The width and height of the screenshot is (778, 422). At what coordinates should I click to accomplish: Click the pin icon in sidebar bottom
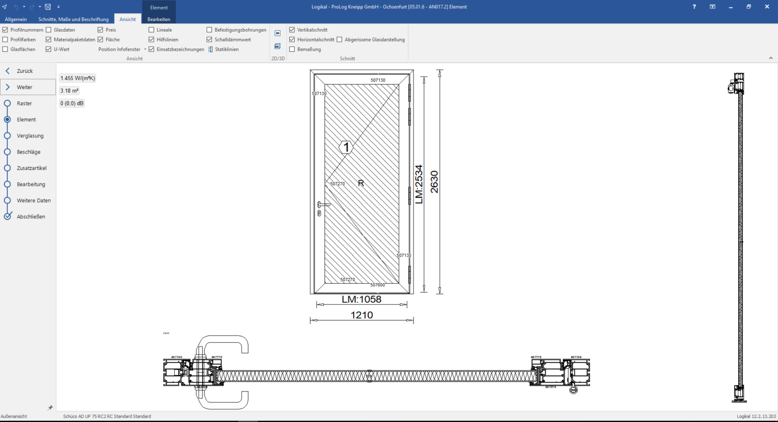[x=50, y=408]
